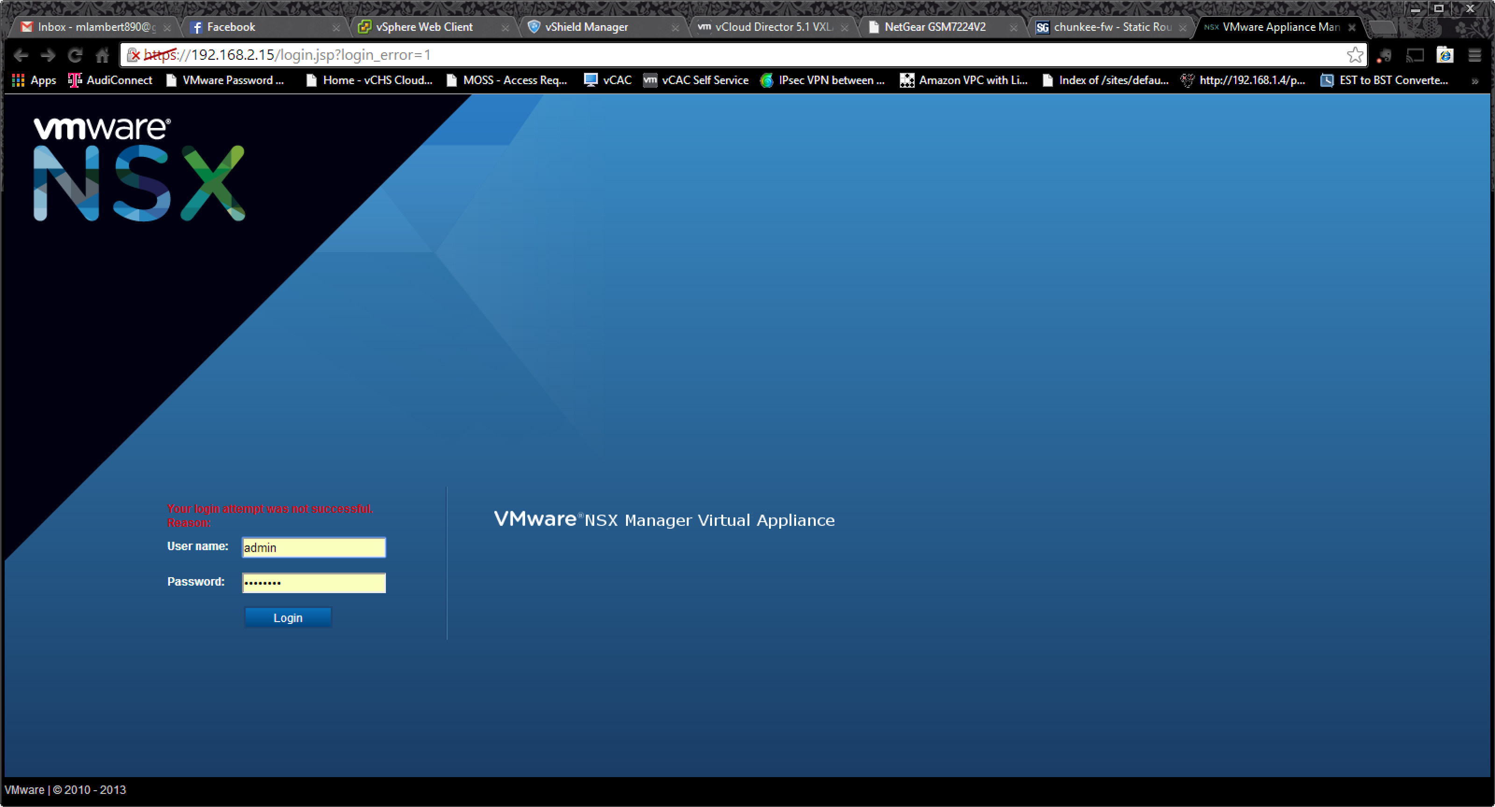The height and width of the screenshot is (807, 1495).
Task: Reload the NSX login page
Action: pos(75,55)
